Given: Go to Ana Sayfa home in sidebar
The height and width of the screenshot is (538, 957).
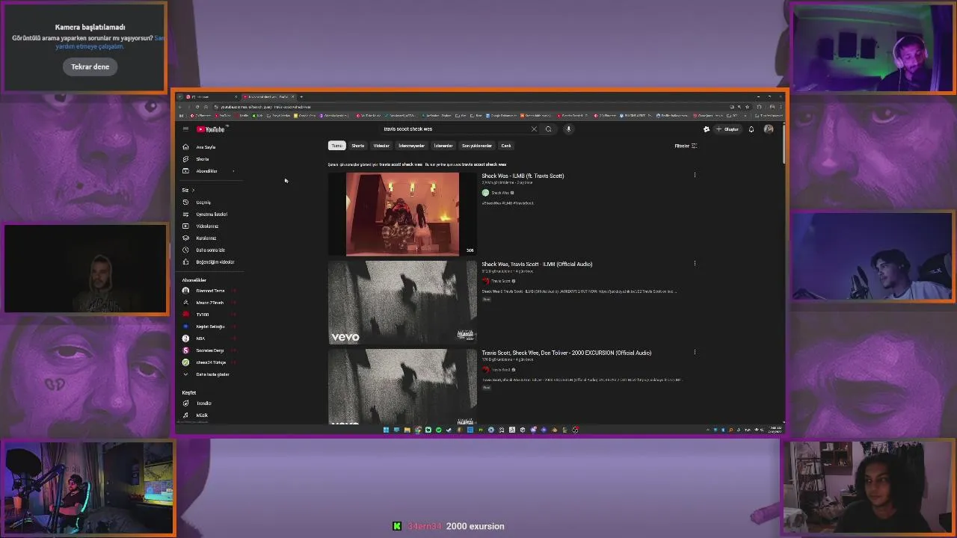Looking at the screenshot, I should tap(206, 147).
